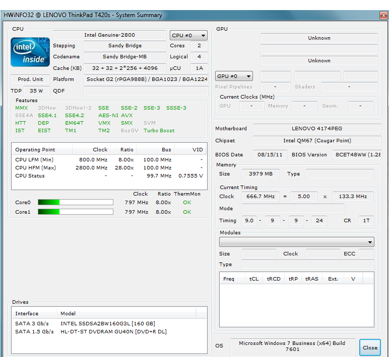Click the Core1 usage bar
Image resolution: width=389 pixels, height=357 pixels.
point(76,212)
